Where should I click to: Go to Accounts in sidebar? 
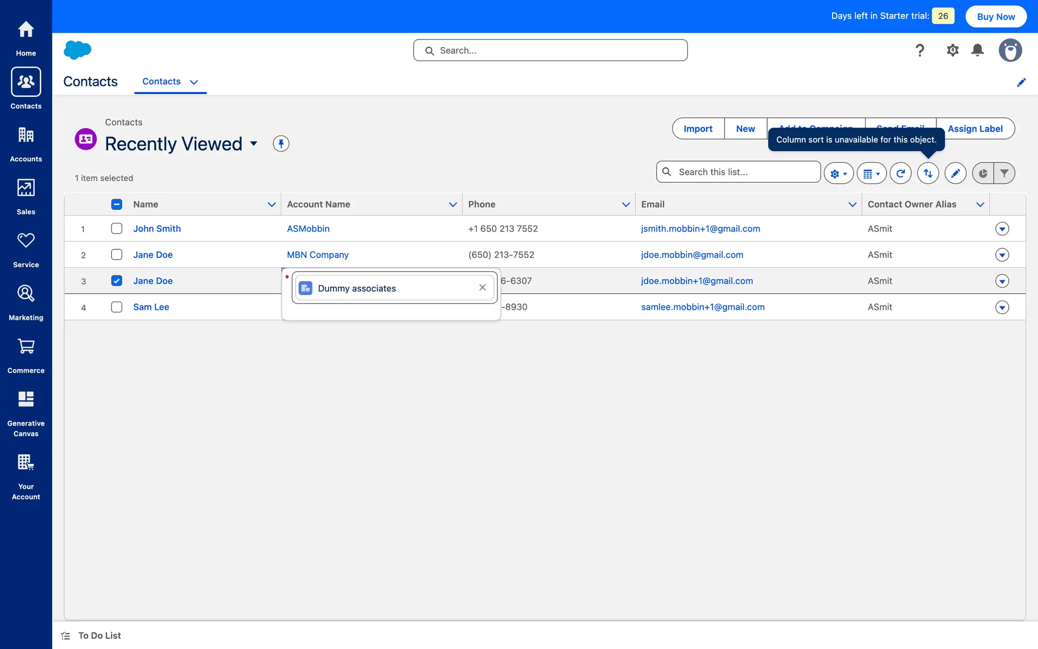(x=26, y=144)
